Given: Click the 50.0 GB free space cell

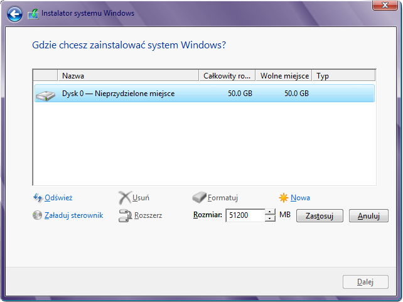Looking at the screenshot, I should (x=296, y=94).
